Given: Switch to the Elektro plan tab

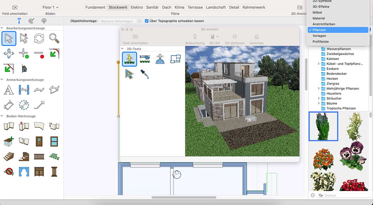Looking at the screenshot, I should 137,7.
